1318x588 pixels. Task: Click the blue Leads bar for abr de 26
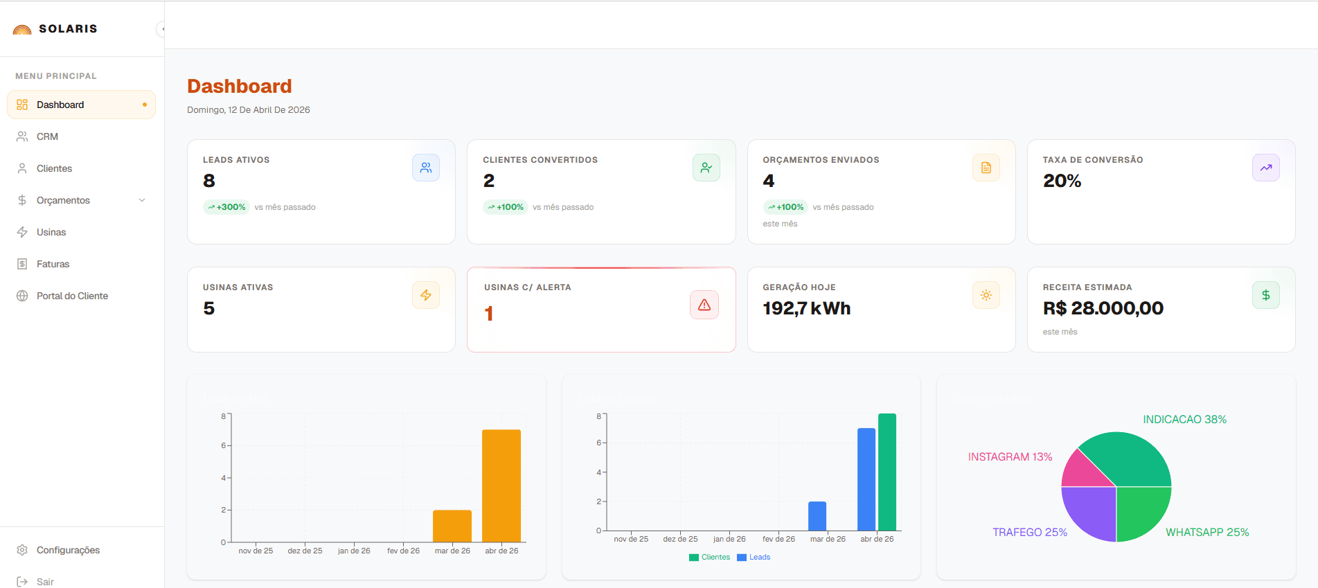coord(866,479)
